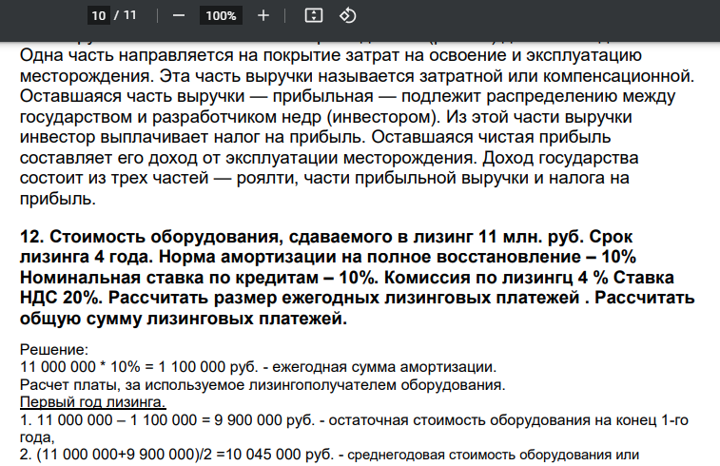Click the underlined "Первый год лизинга." text
Screen dimensions: 720x466
[x=93, y=402]
